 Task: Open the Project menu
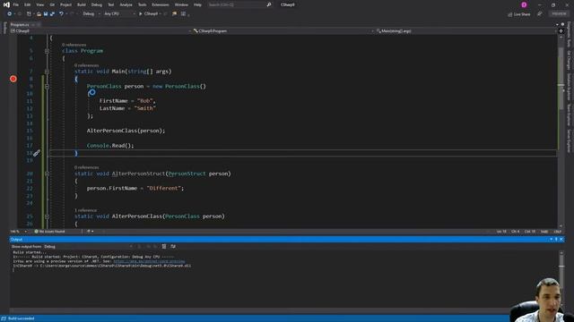[65, 4]
